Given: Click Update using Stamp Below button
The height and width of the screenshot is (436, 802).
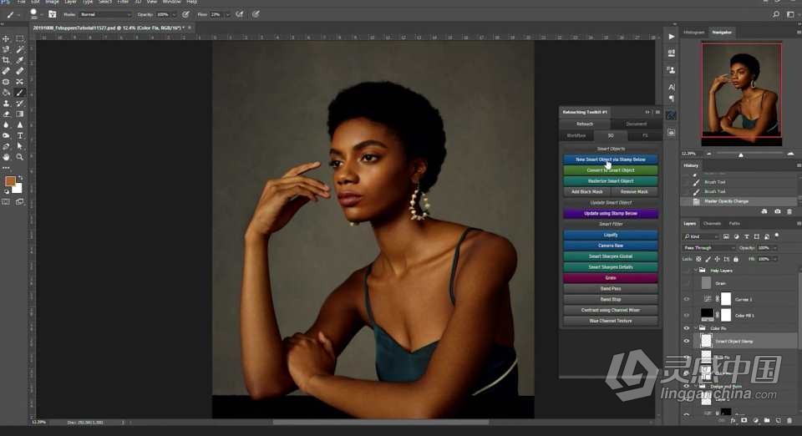Looking at the screenshot, I should [x=611, y=213].
